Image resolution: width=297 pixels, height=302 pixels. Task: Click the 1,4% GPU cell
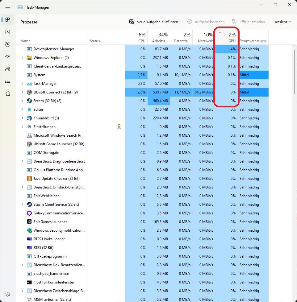pyautogui.click(x=227, y=49)
